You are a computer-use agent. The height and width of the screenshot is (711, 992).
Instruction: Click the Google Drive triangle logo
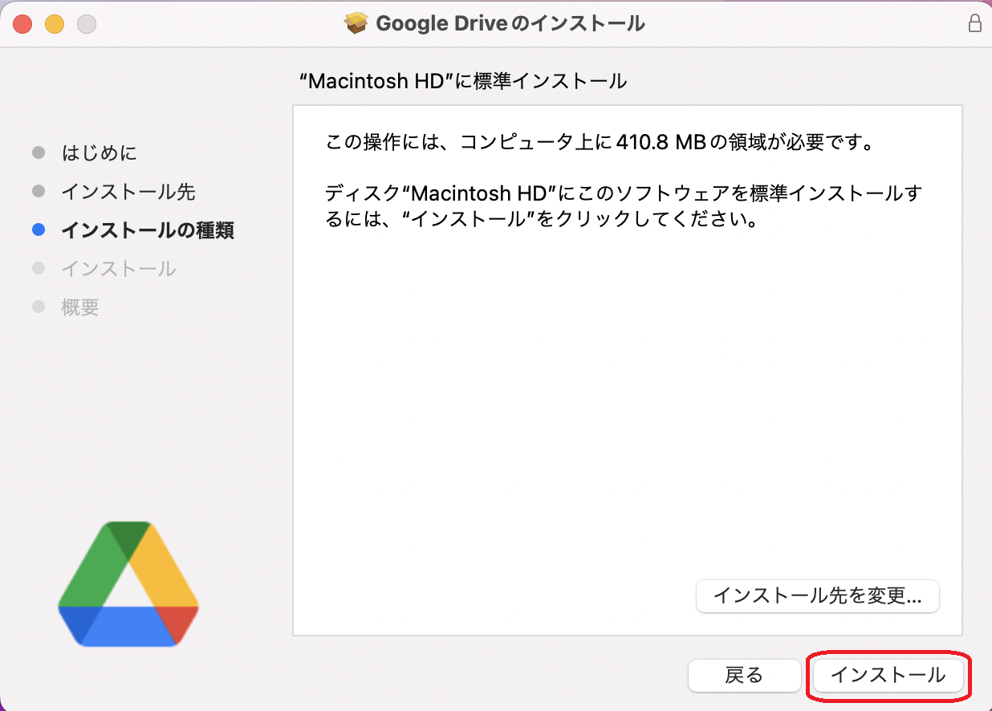tap(128, 583)
